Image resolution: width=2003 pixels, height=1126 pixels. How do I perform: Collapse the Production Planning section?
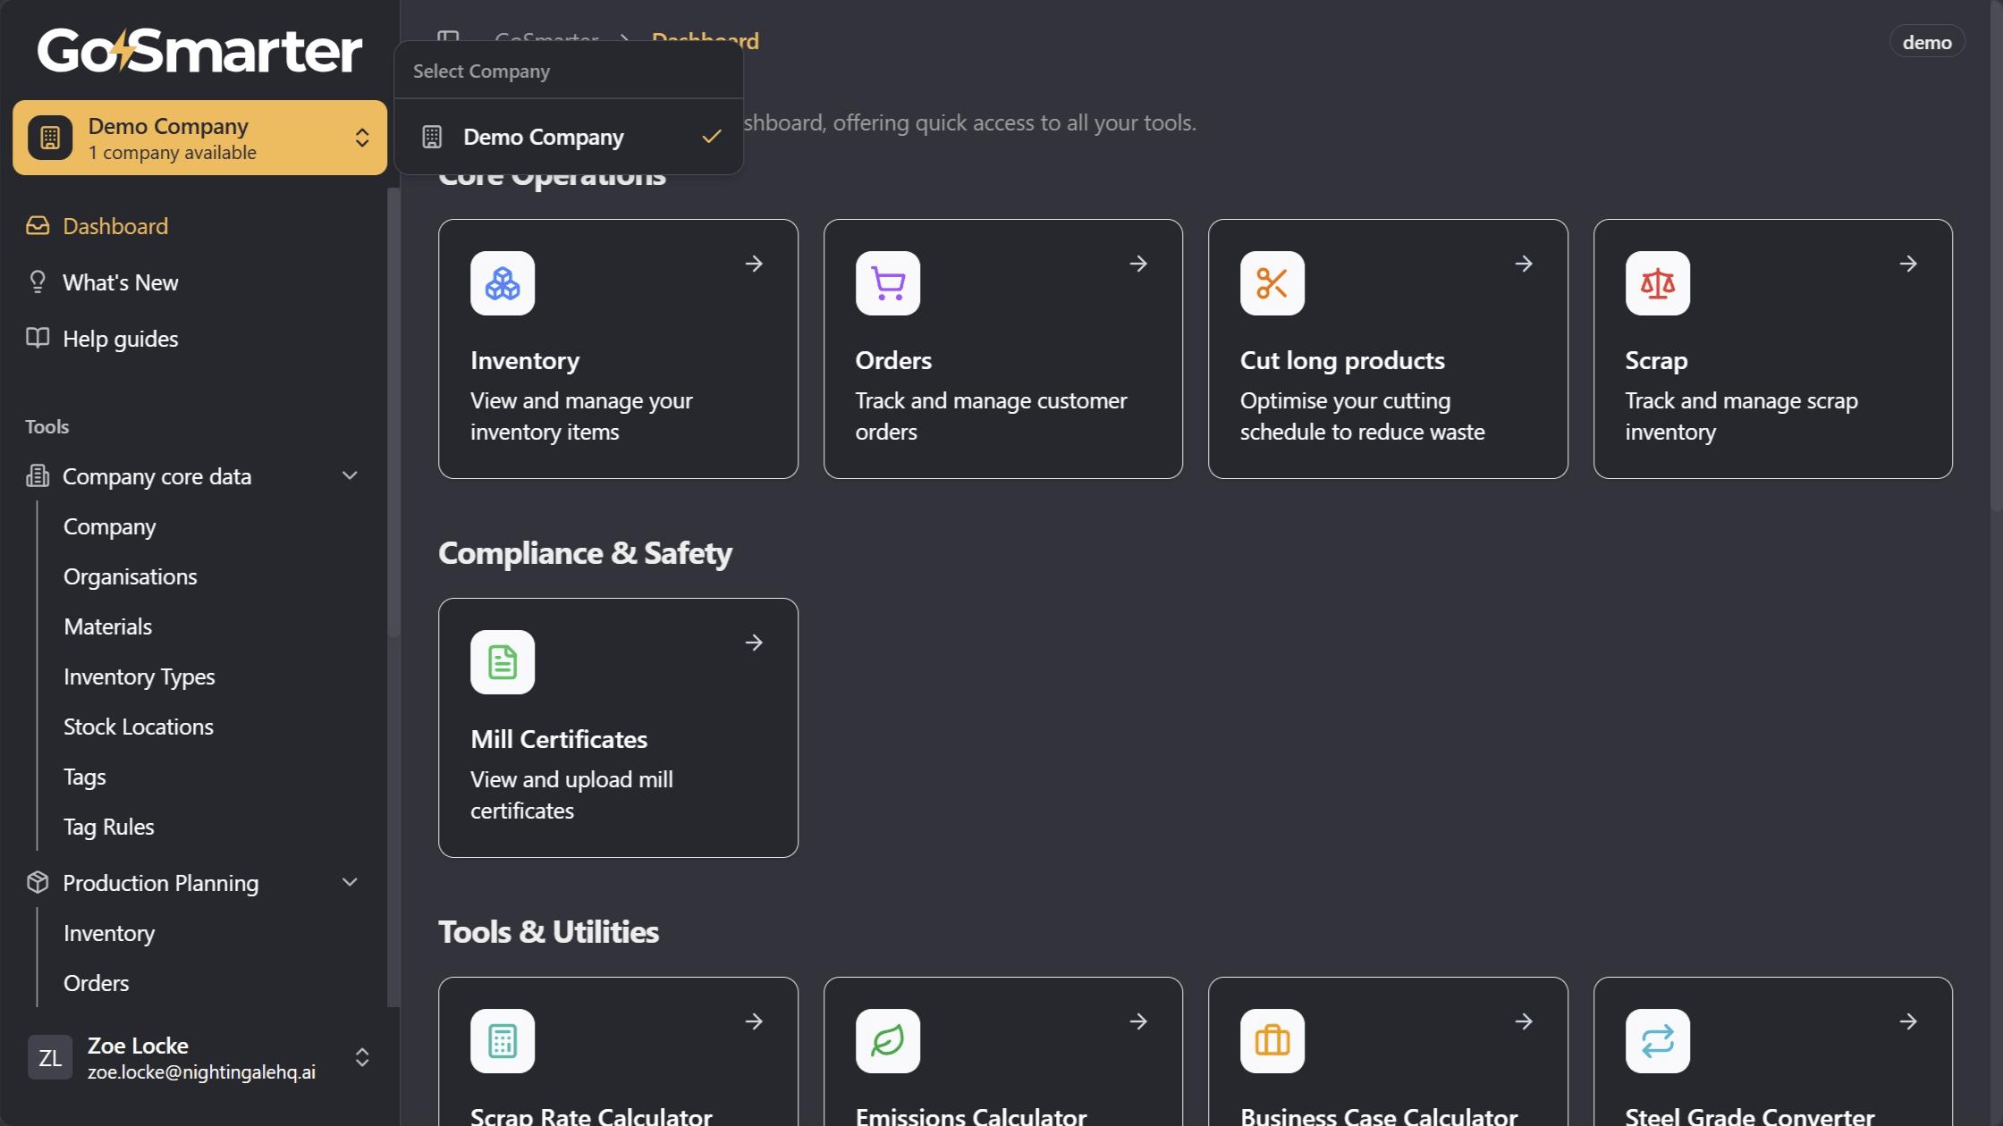[x=350, y=882]
